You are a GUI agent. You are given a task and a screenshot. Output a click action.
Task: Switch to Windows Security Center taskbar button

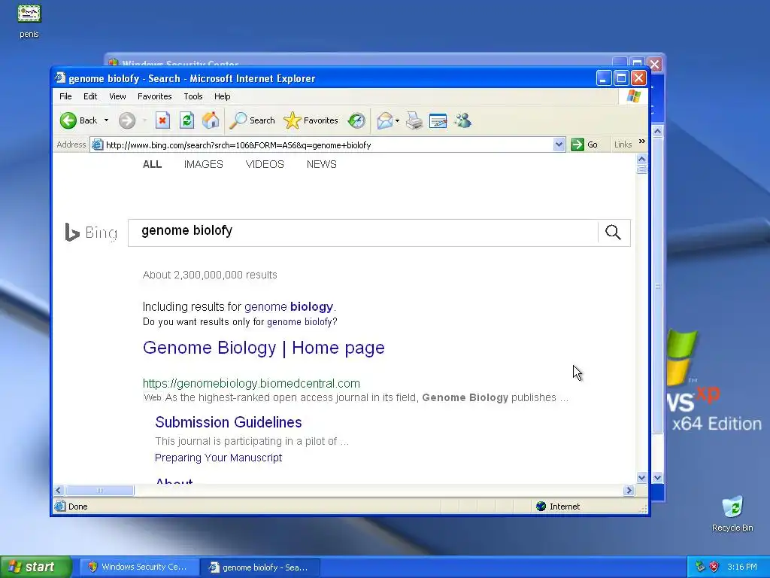tap(138, 567)
